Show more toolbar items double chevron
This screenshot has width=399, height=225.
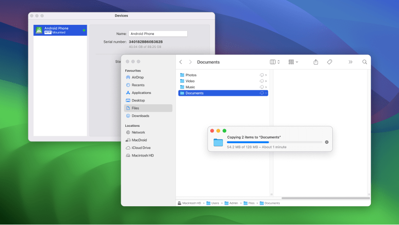pos(350,62)
